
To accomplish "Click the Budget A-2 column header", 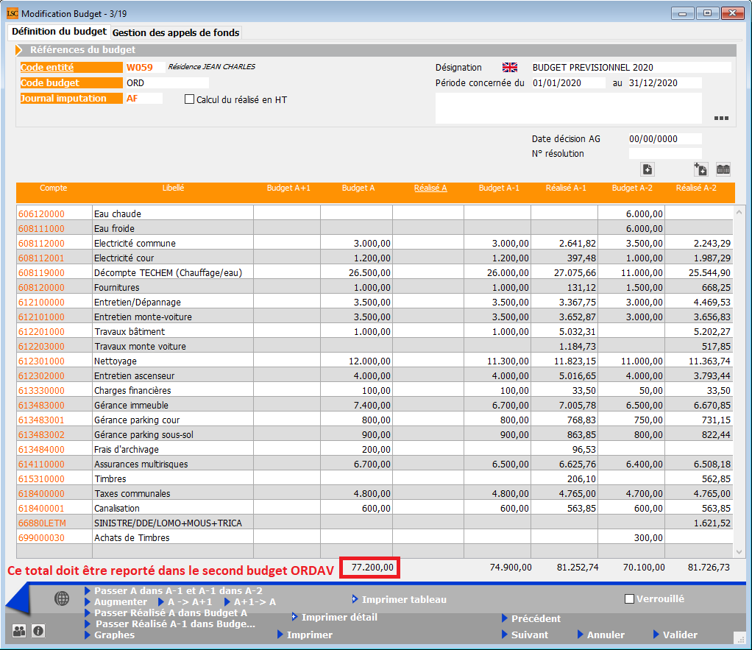I will tap(632, 188).
